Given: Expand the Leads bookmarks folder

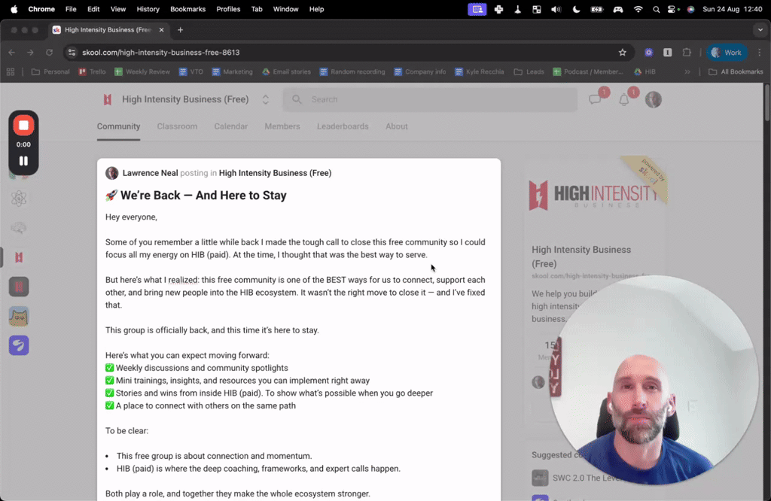Looking at the screenshot, I should coord(529,71).
